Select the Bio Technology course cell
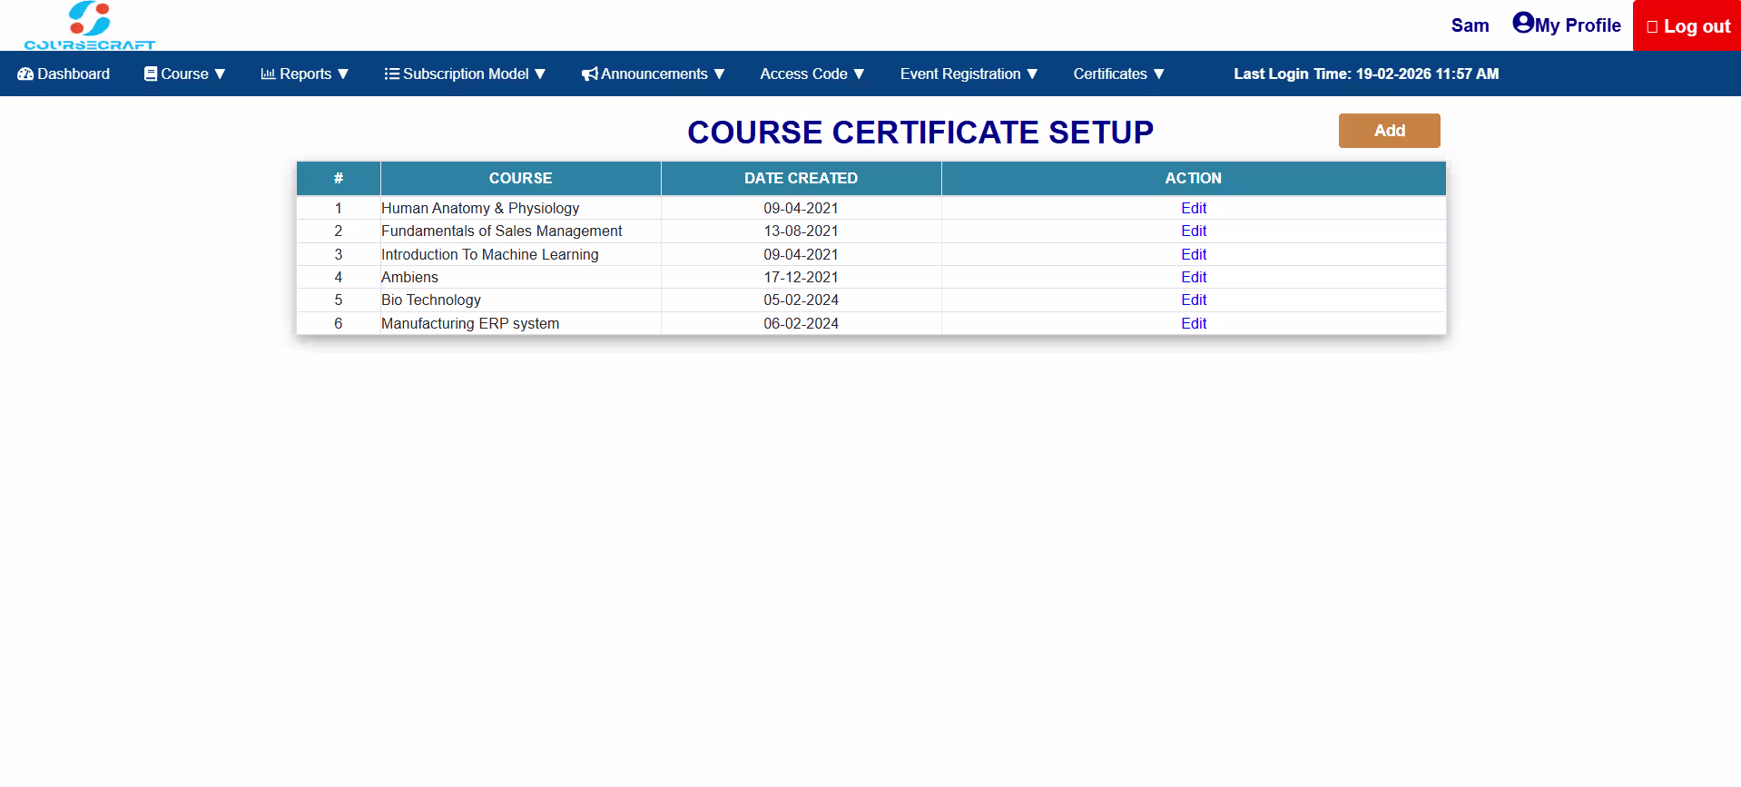Viewport: 1741px width, 787px height. 520,300
